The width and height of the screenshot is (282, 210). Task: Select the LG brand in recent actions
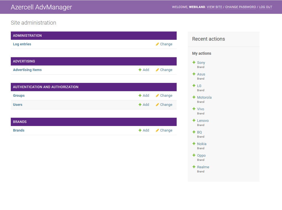pos(199,86)
